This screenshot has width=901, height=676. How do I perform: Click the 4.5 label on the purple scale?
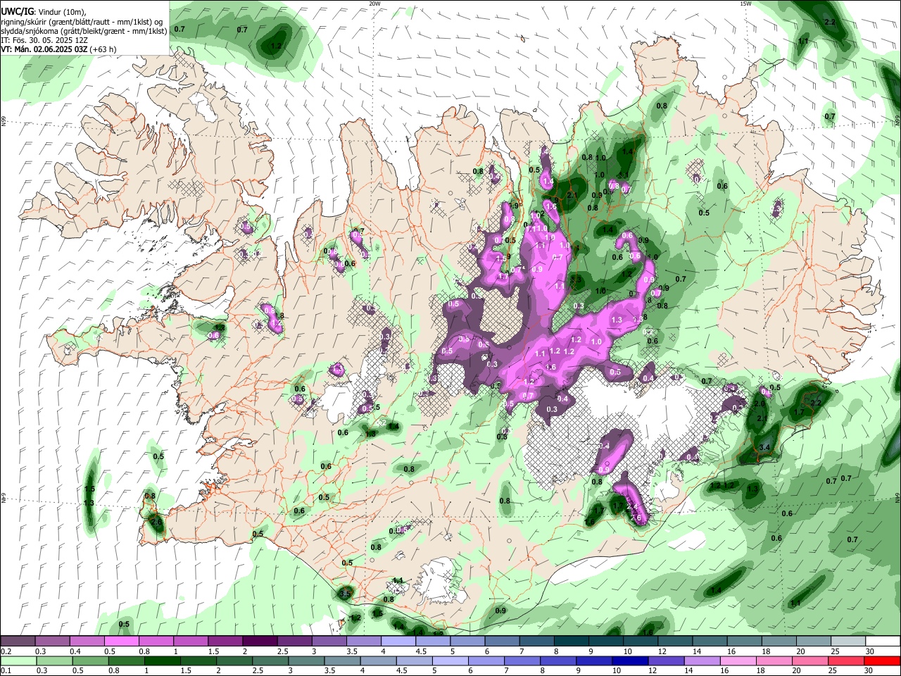point(422,651)
